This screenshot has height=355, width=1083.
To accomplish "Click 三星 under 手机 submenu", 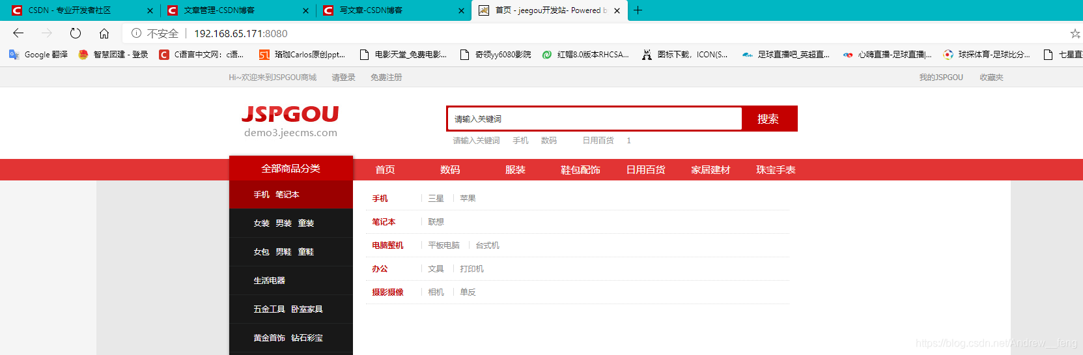I will tap(436, 199).
